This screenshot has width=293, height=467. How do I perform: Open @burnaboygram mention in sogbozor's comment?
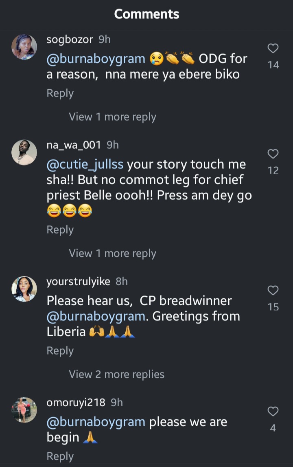coord(96,59)
